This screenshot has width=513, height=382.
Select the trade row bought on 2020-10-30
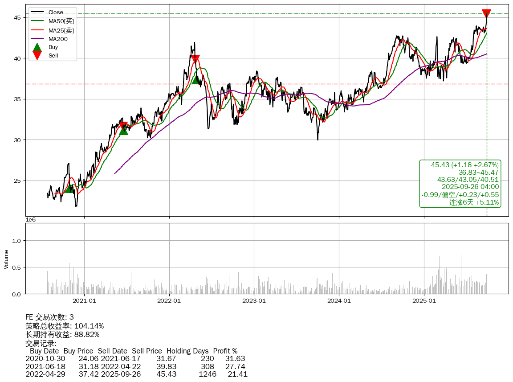point(135,358)
